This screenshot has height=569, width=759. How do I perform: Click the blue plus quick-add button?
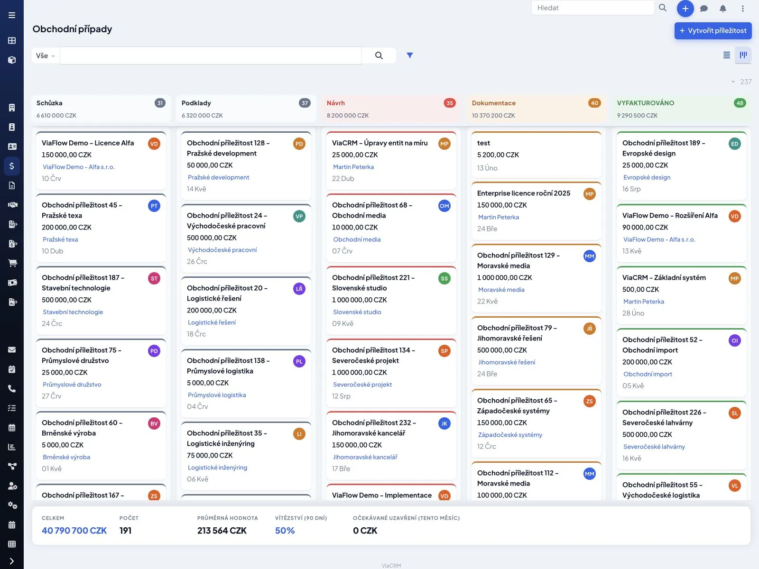(685, 9)
